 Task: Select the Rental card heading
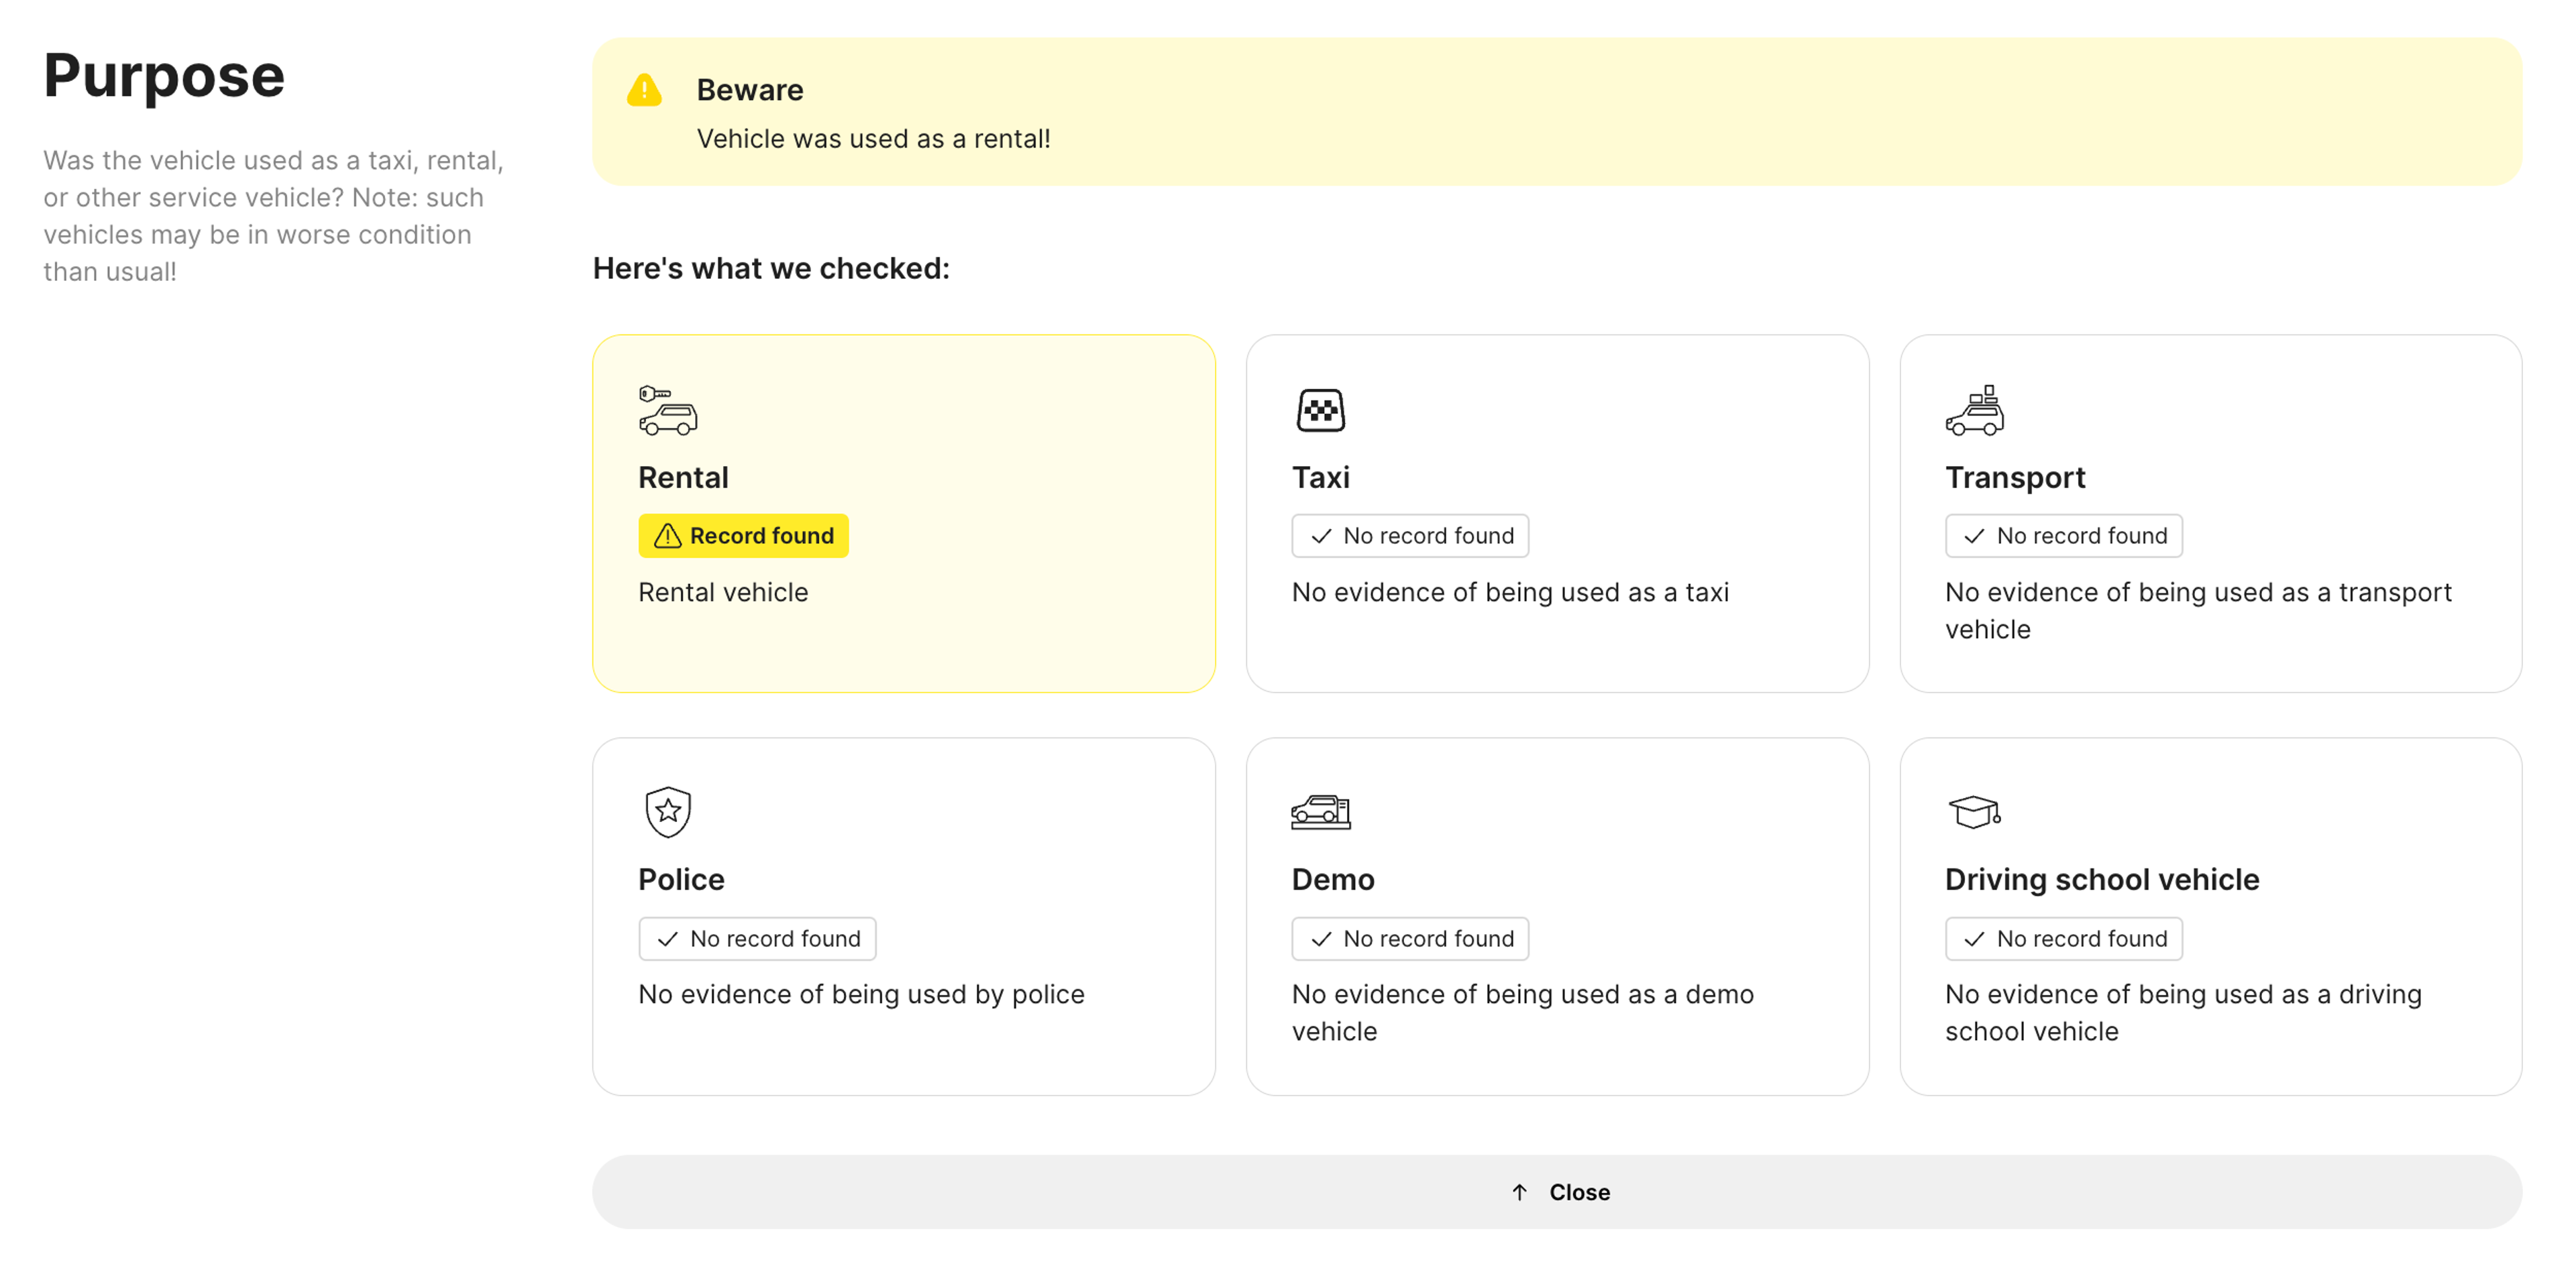[683, 477]
